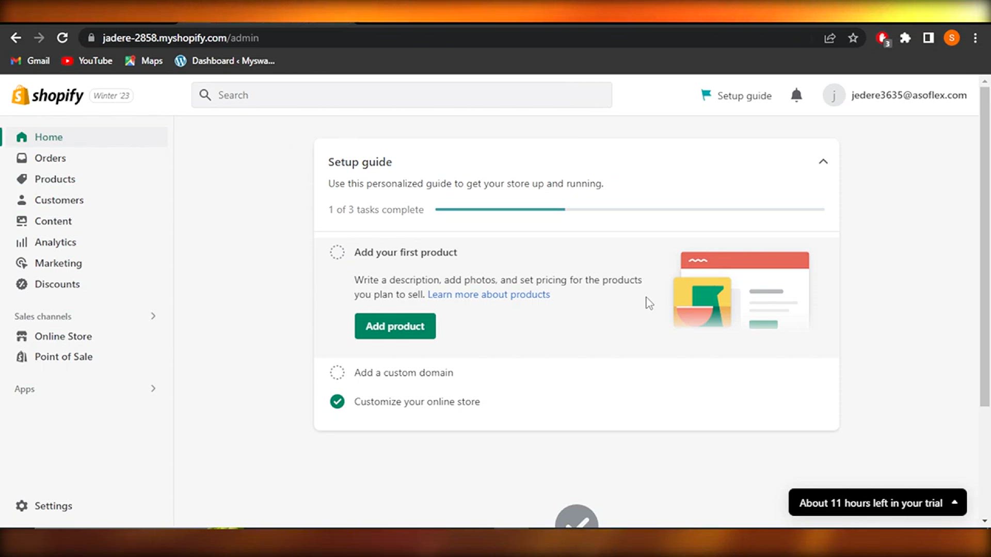Toggle Add a custom domain task circle
The height and width of the screenshot is (557, 991).
point(337,372)
